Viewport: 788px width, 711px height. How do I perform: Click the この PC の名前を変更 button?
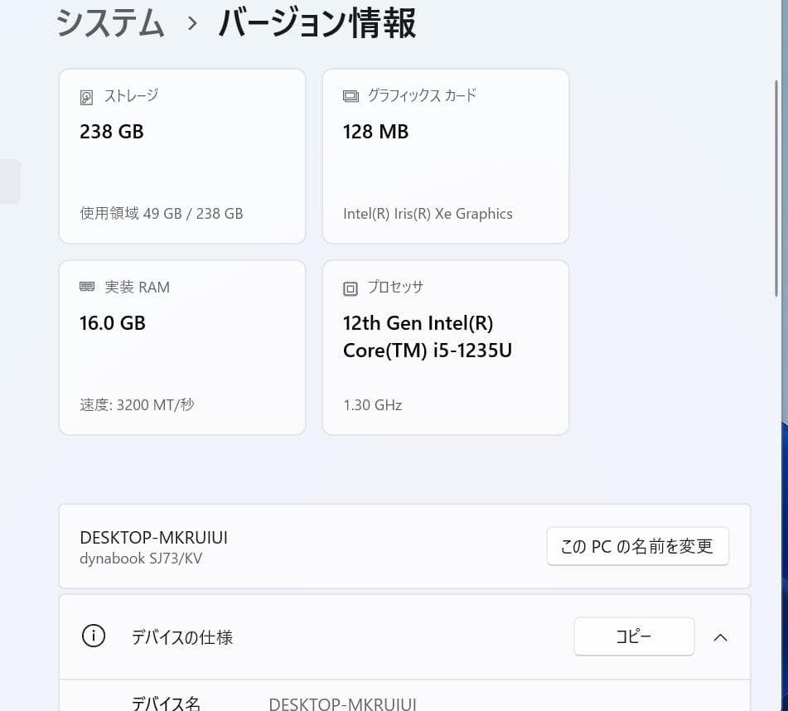(637, 546)
